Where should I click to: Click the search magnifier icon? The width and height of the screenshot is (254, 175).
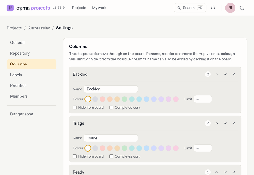pyautogui.click(x=179, y=8)
